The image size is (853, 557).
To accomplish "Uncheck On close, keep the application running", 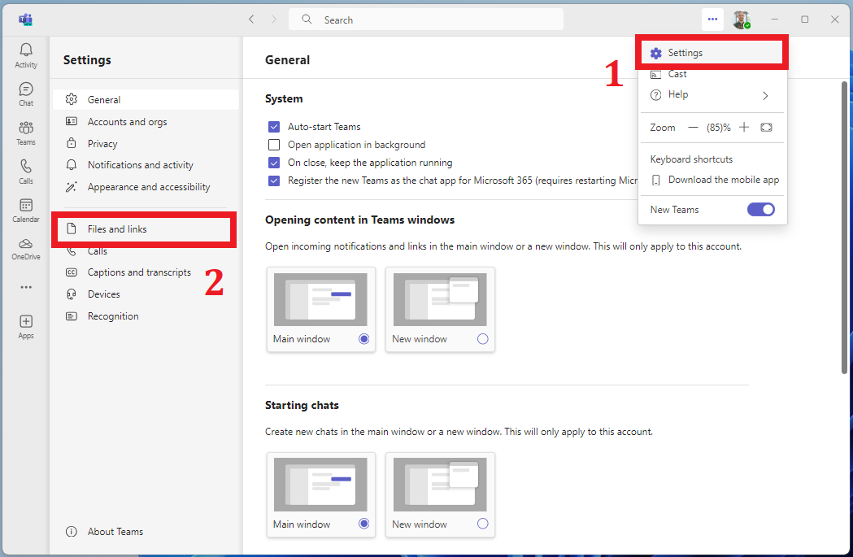I will coord(274,163).
